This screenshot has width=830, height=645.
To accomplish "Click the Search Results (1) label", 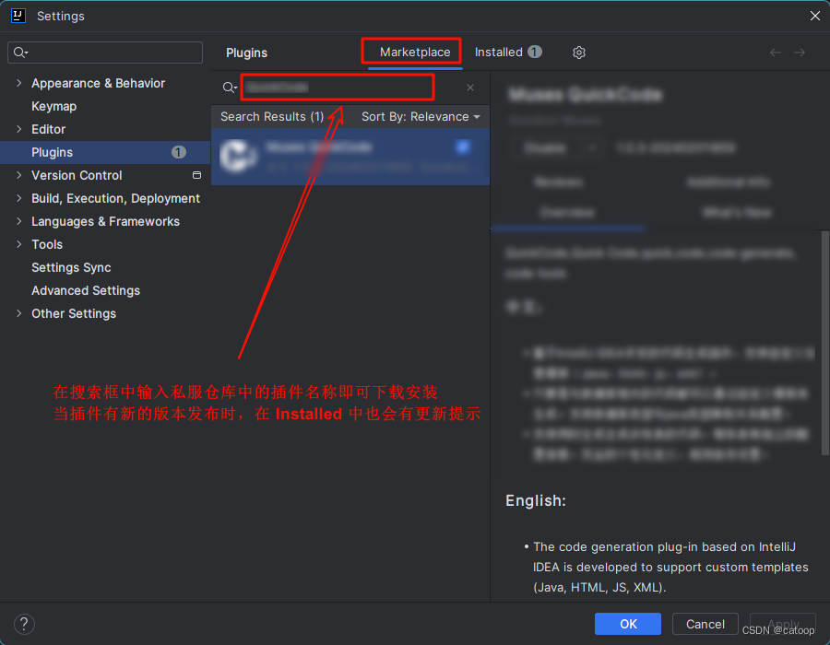I will pyautogui.click(x=272, y=117).
